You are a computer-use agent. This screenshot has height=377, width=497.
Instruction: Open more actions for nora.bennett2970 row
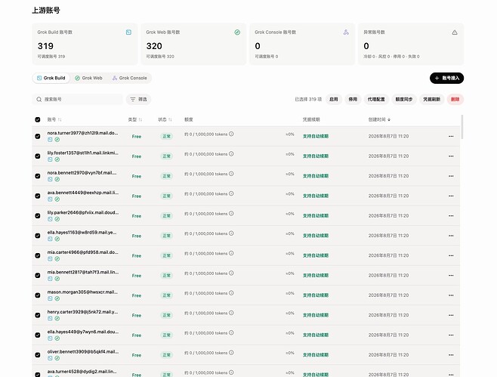click(451, 176)
